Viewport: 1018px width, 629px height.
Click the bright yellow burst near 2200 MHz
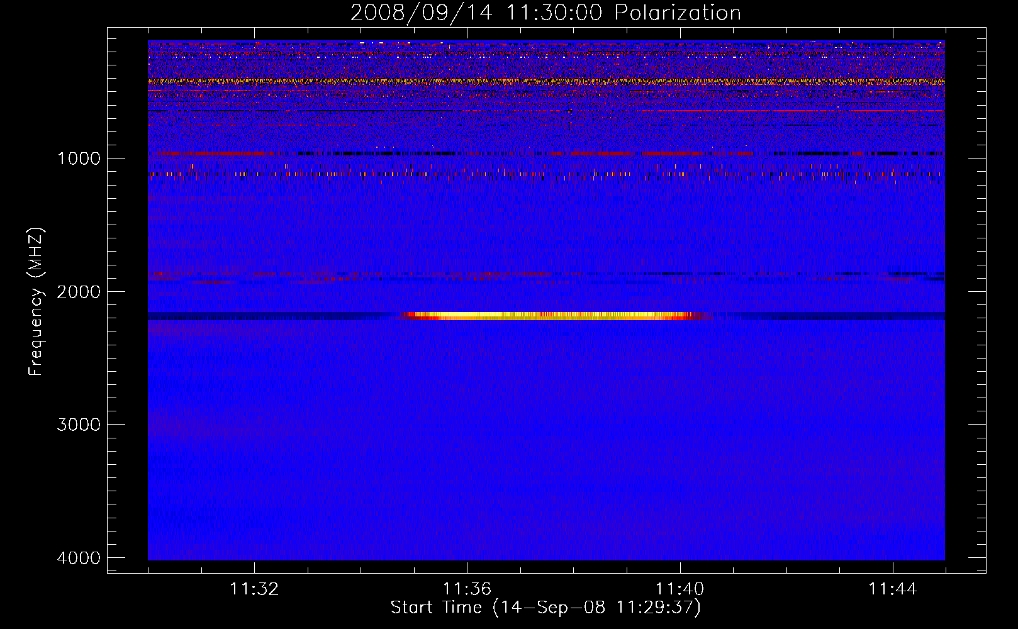click(x=554, y=316)
